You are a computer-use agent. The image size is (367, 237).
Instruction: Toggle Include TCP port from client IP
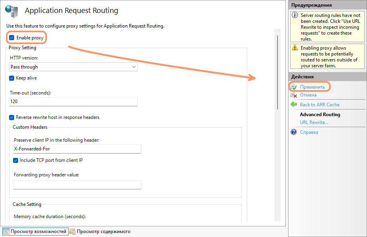pos(16,160)
